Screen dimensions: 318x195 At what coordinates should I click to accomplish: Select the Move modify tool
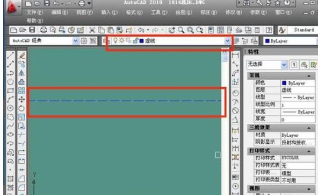pyautogui.click(x=21, y=99)
